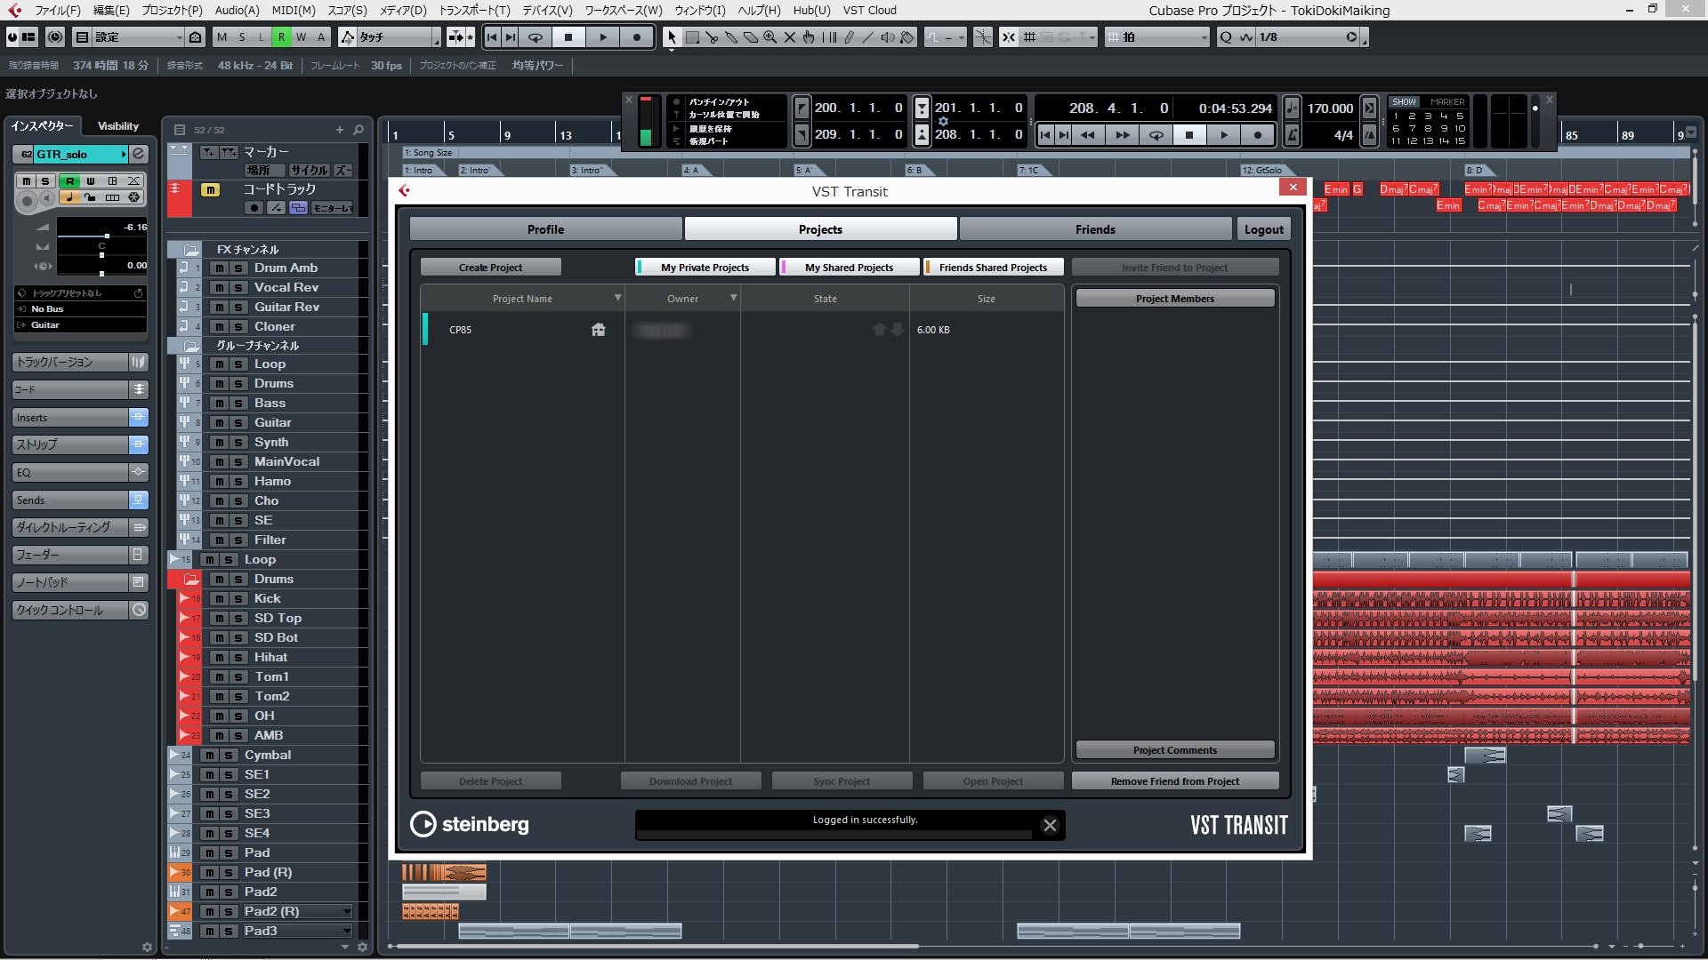Select the Object Selection arrow tool
1708x960 pixels.
click(672, 37)
